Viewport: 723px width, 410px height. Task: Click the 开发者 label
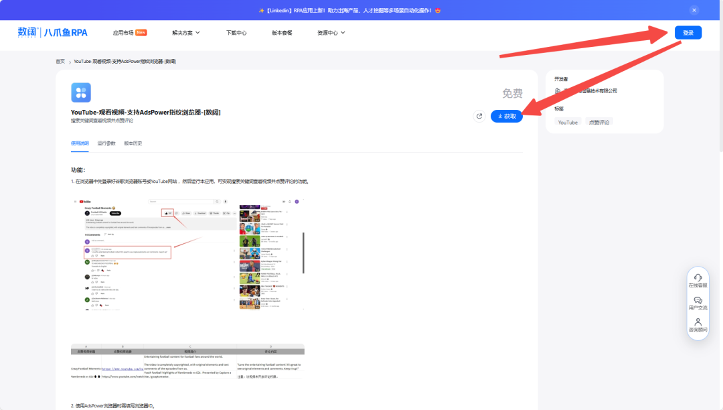[561, 79]
